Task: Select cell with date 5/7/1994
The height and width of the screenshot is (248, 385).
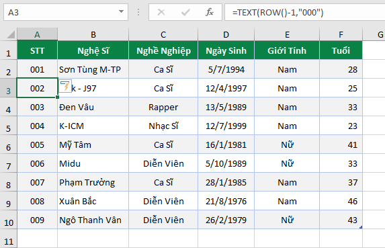Action: [x=226, y=69]
